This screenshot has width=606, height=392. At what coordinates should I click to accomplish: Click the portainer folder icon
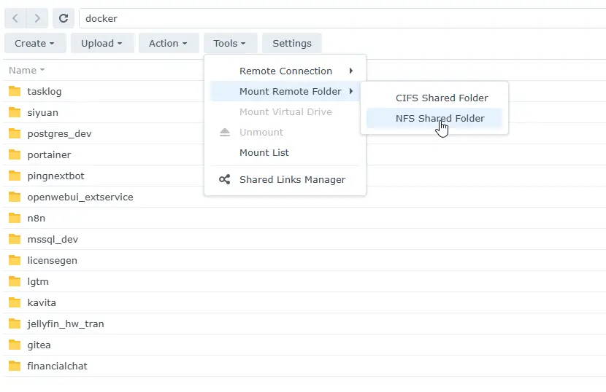pos(15,154)
